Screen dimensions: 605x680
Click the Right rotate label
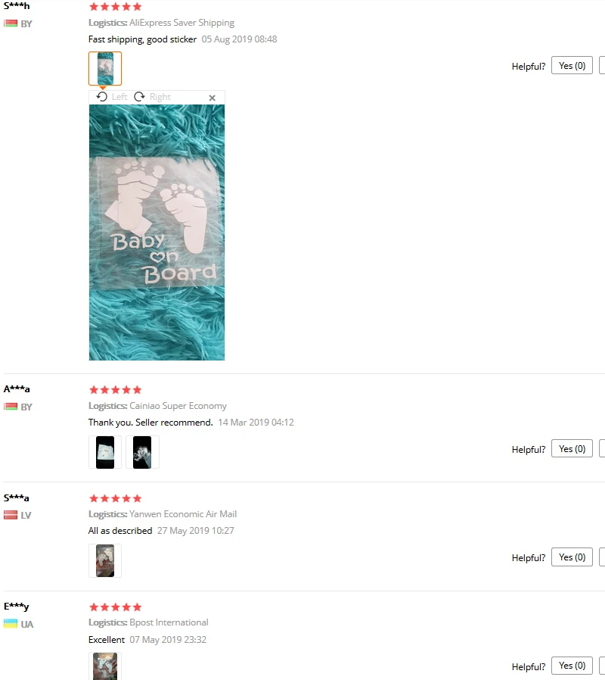[x=160, y=97]
